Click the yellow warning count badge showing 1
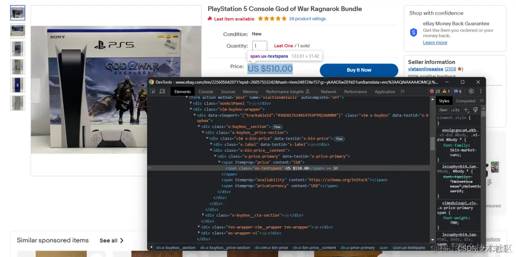This screenshot has height=257, width=516. [x=446, y=92]
